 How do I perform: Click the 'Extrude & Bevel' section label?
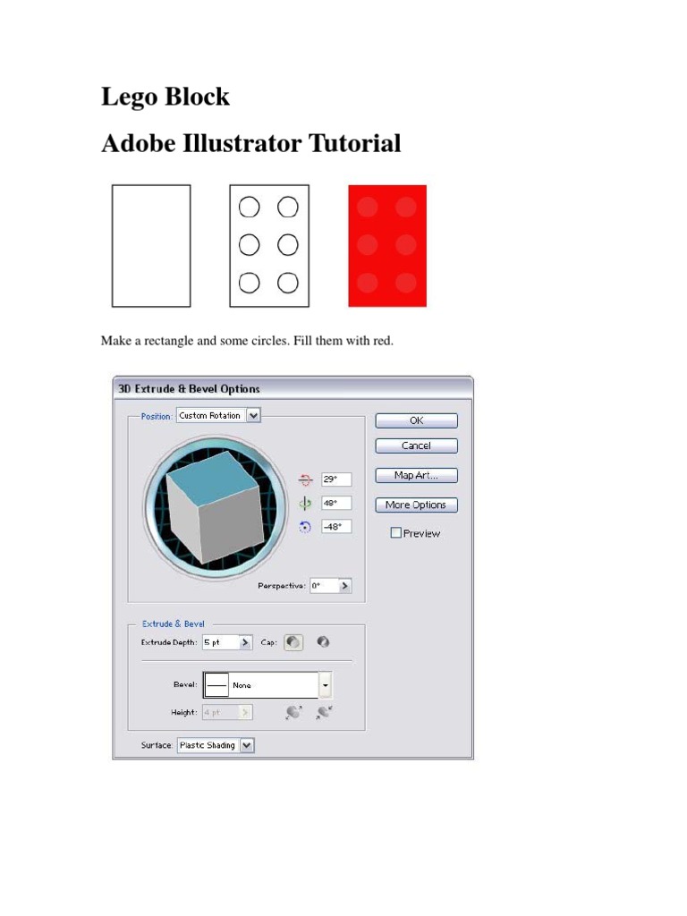(x=174, y=623)
